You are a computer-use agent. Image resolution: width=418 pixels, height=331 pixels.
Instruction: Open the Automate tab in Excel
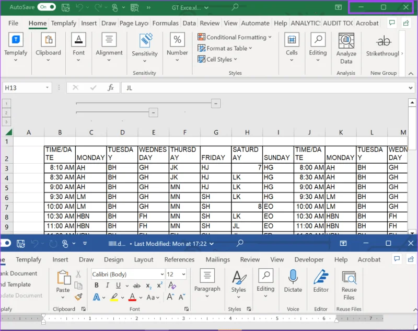tap(255, 23)
